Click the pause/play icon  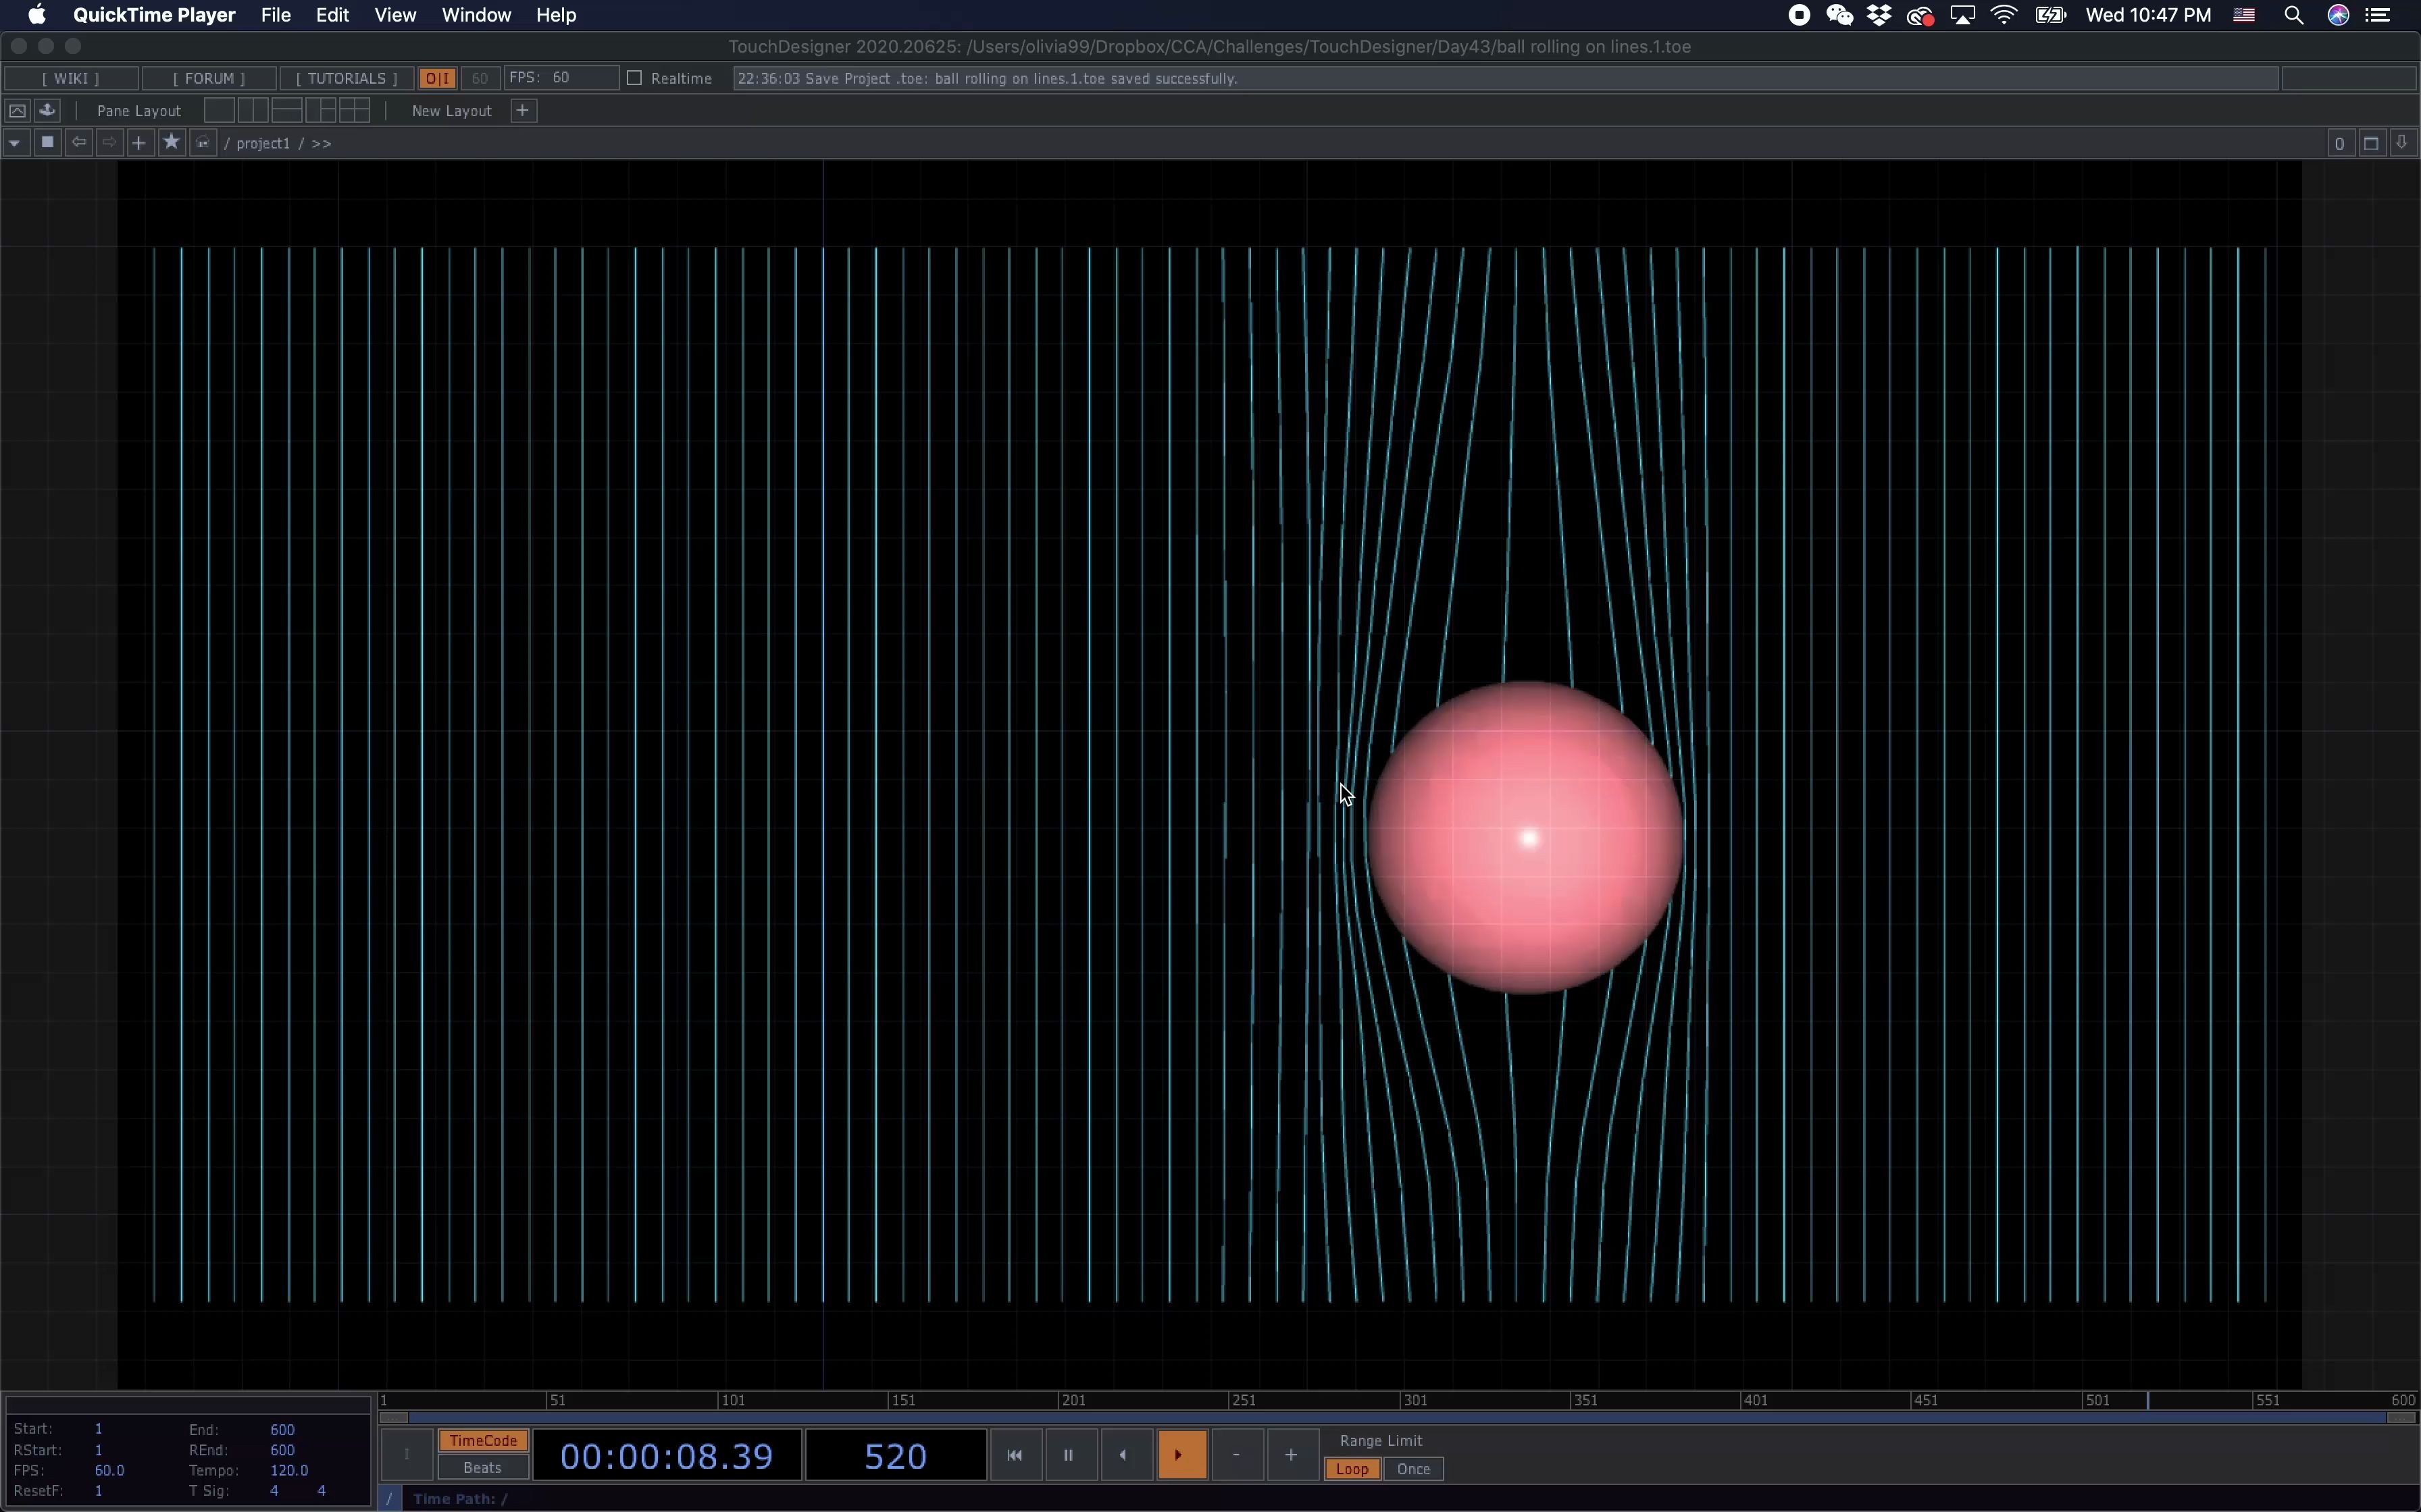[1067, 1455]
